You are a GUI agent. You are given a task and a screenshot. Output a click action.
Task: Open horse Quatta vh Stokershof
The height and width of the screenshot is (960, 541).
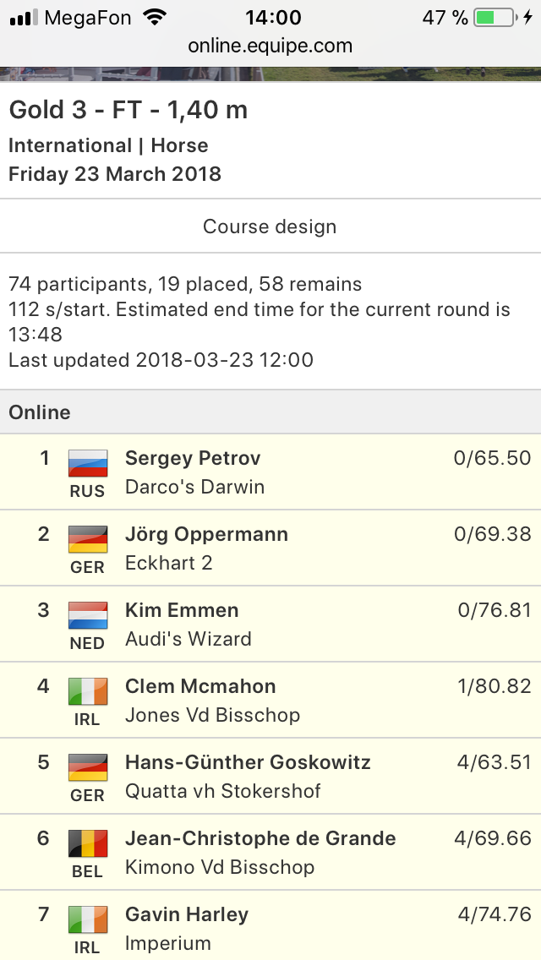point(223,791)
